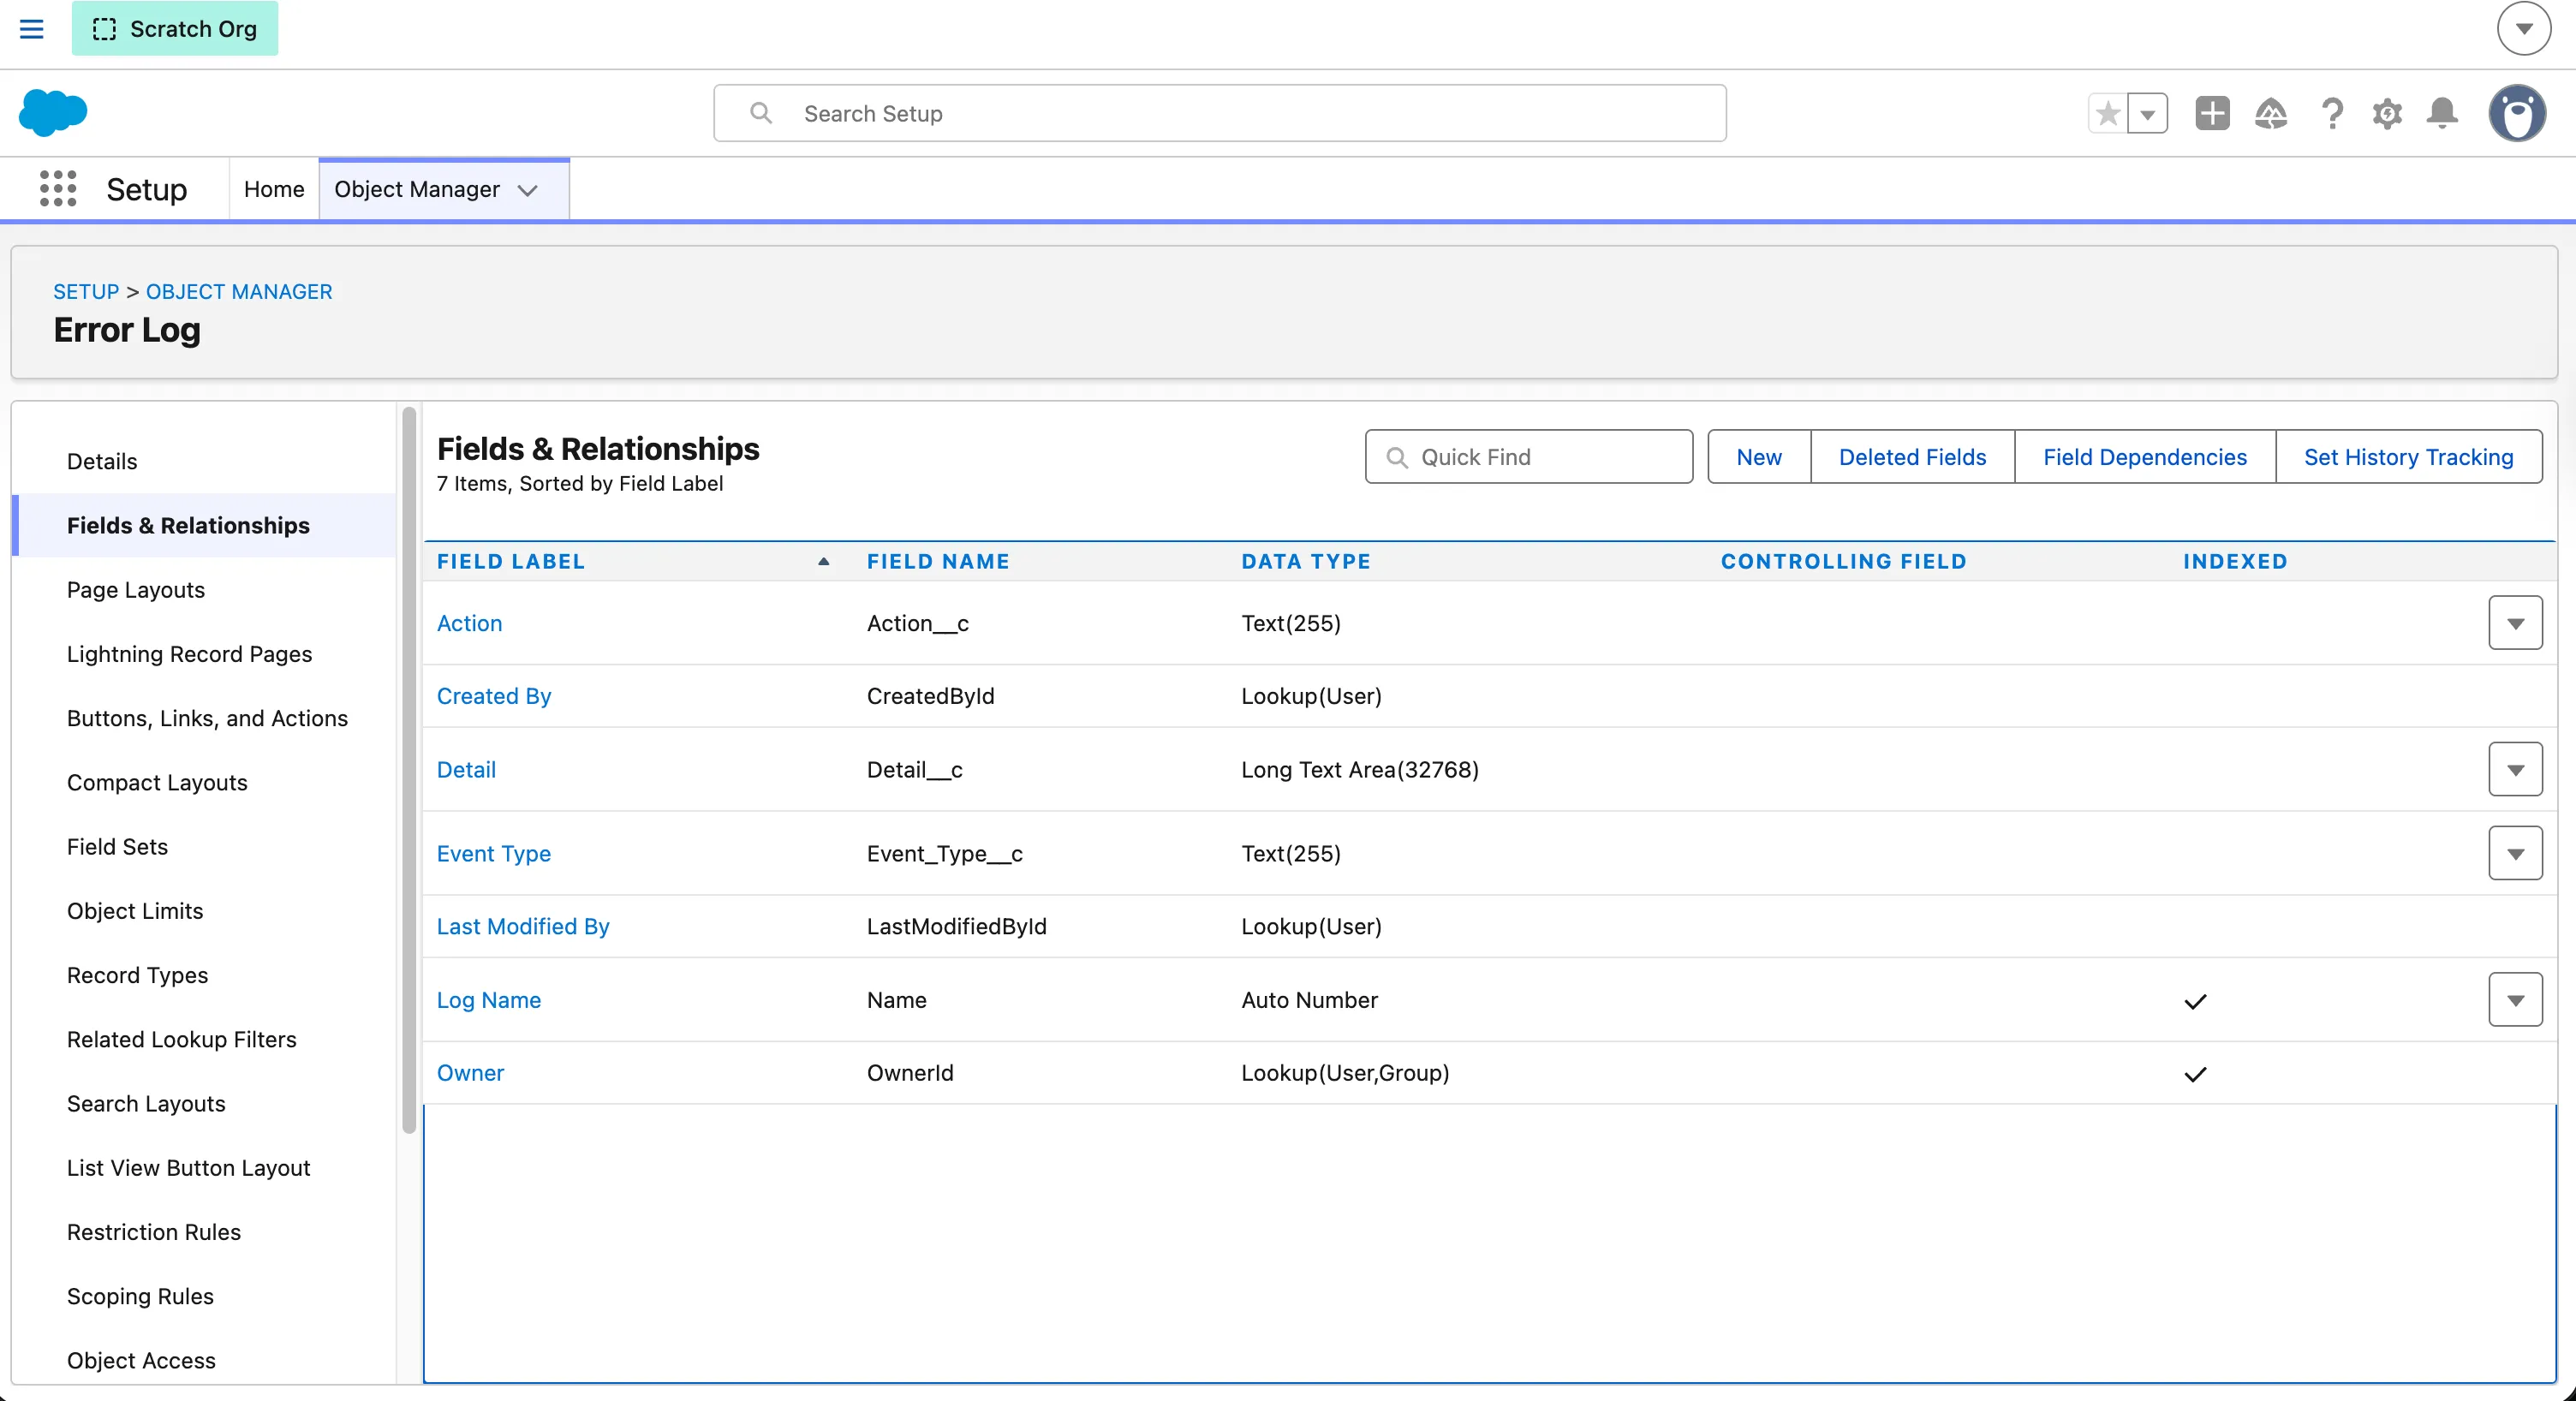
Task: Open Buttons, Links, and Actions
Action: tap(207, 718)
